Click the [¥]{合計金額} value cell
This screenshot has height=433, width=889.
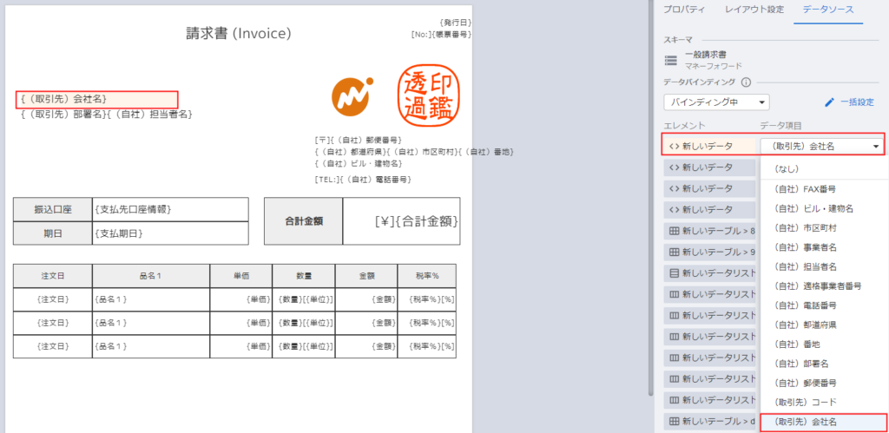401,221
